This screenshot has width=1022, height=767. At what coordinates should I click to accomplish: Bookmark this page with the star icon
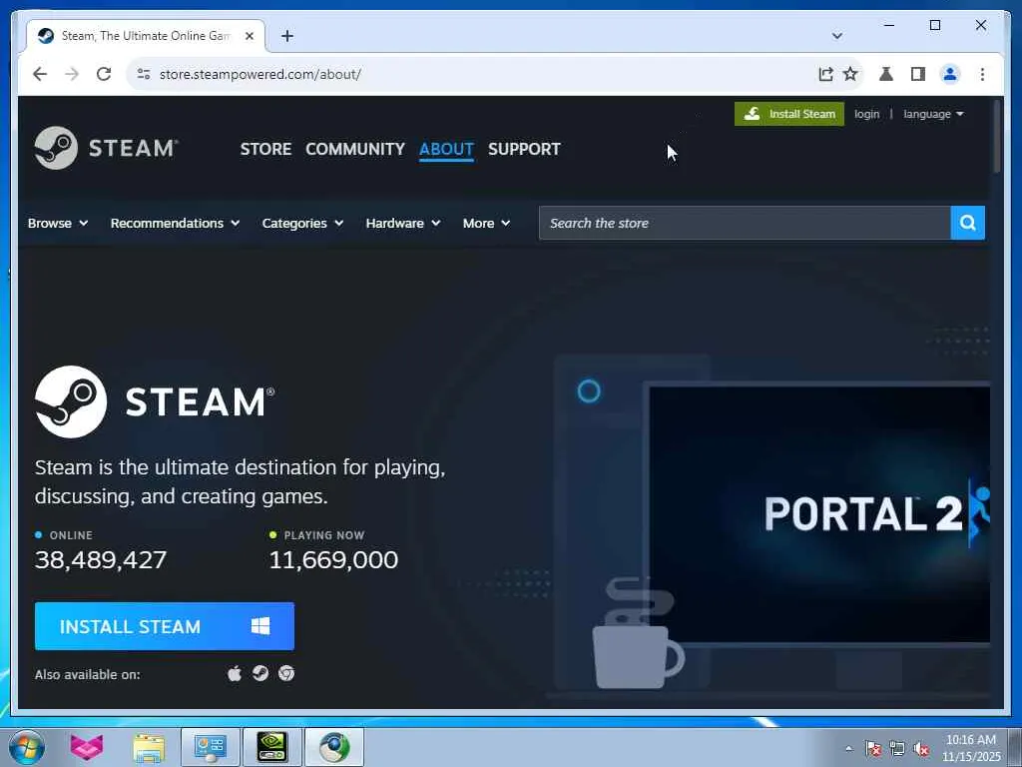point(850,74)
